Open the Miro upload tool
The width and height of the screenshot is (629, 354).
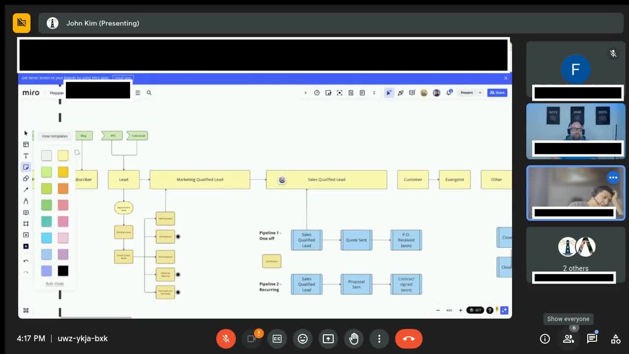click(26, 235)
